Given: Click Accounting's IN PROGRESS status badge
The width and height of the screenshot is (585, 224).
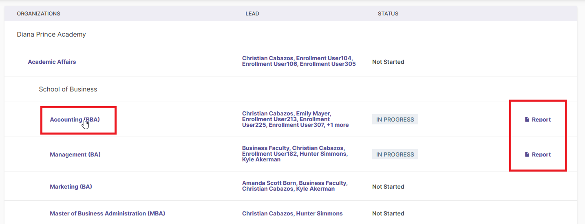Looking at the screenshot, I should tap(395, 120).
